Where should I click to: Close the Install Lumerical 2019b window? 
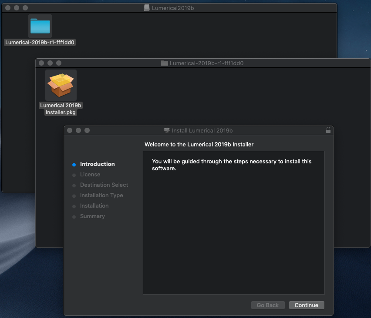point(70,130)
